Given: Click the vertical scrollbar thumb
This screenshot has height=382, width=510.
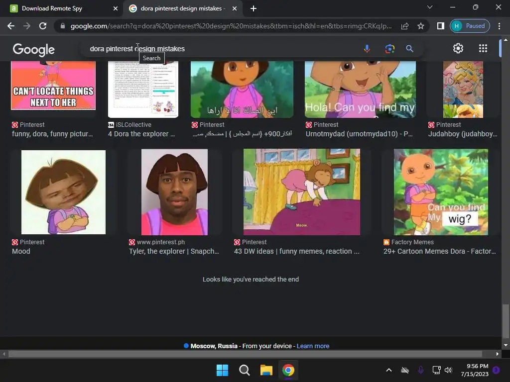Looking at the screenshot, I should click(x=505, y=321).
